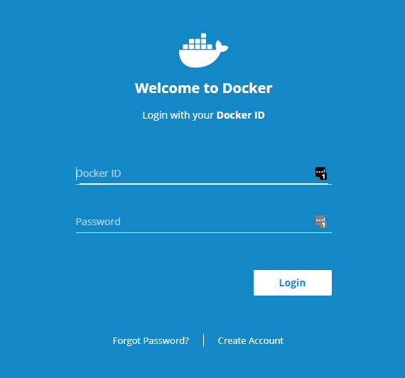This screenshot has width=405, height=378.
Task: Click the Welcome to Docker heading
Action: [203, 88]
